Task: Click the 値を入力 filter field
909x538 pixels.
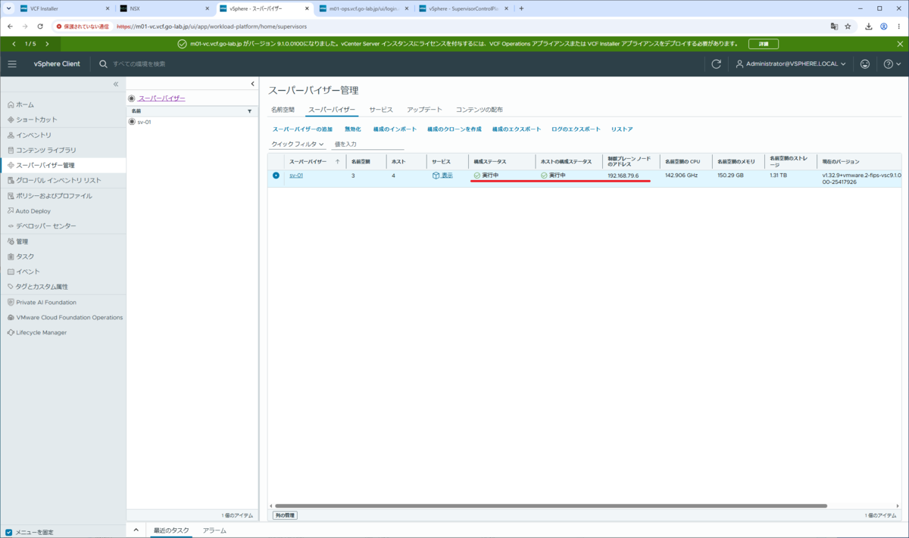Action: pyautogui.click(x=367, y=144)
